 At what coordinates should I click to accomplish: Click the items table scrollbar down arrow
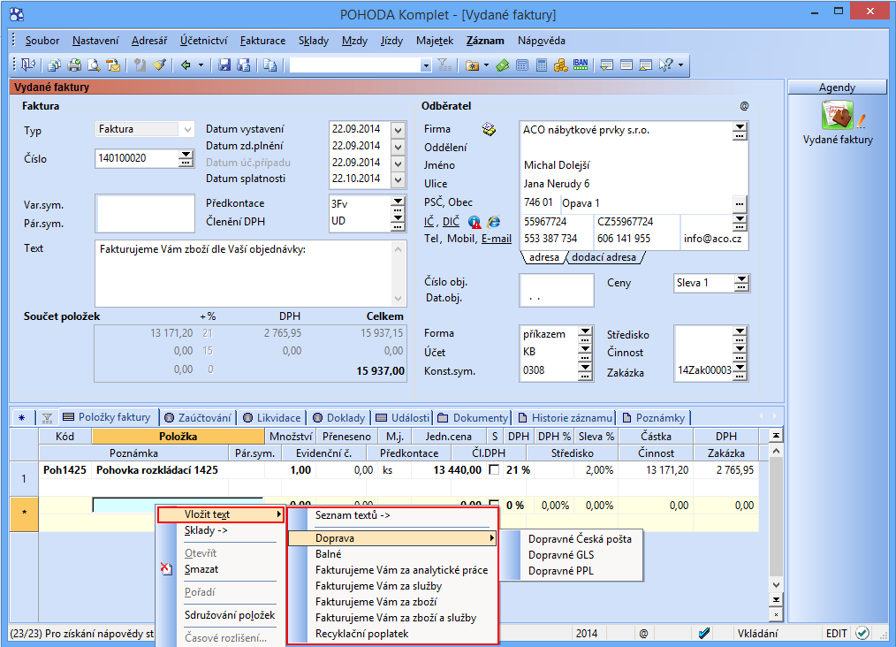[x=776, y=585]
